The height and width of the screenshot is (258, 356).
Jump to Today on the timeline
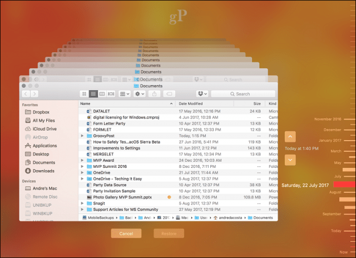[x=343, y=231]
